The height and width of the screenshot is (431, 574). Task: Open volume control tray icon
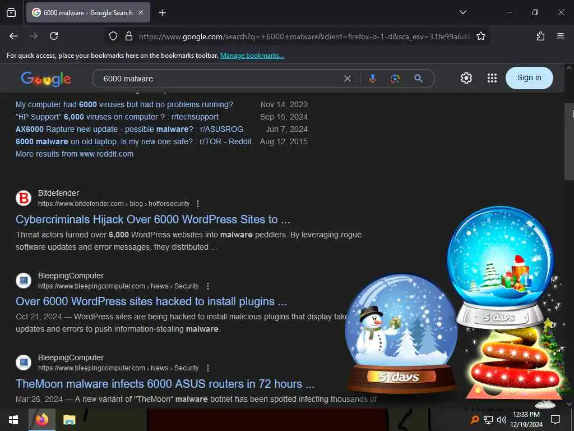501,420
